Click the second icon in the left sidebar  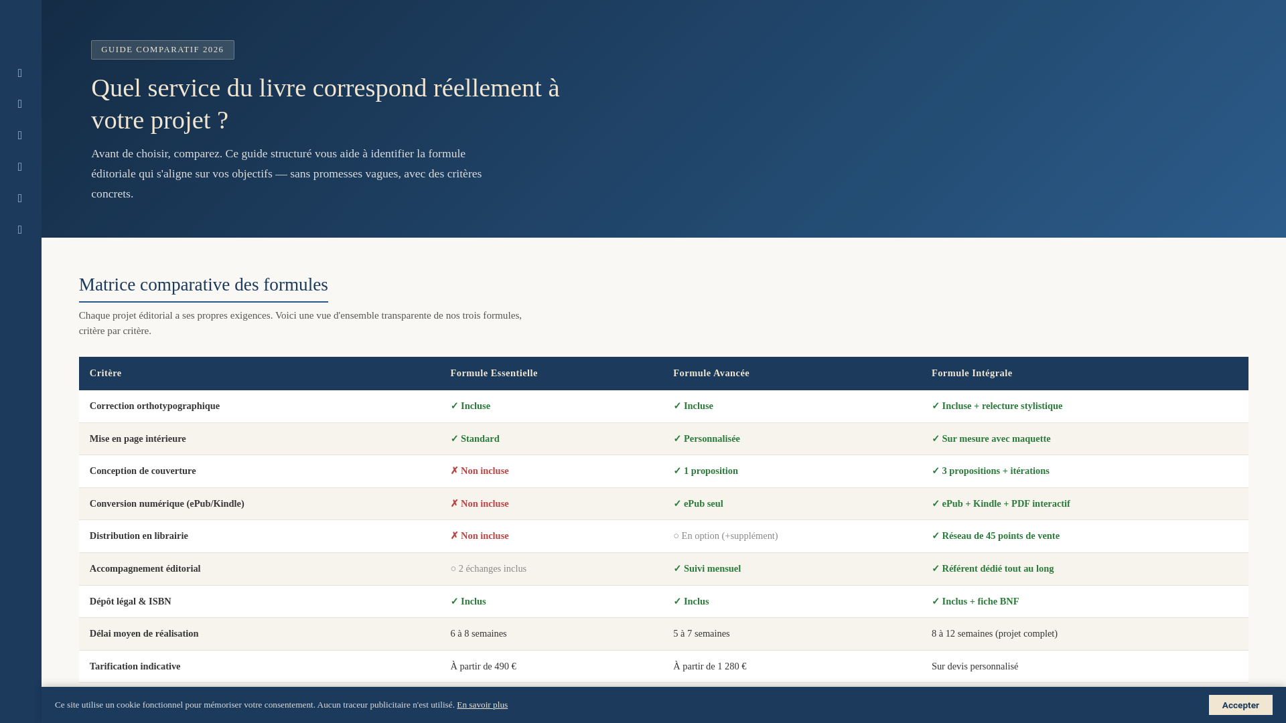click(20, 104)
